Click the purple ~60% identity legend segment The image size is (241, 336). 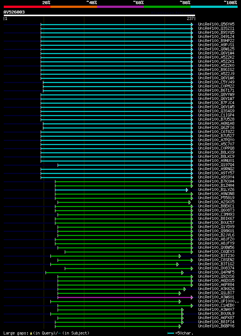pyautogui.click(x=120, y=7)
